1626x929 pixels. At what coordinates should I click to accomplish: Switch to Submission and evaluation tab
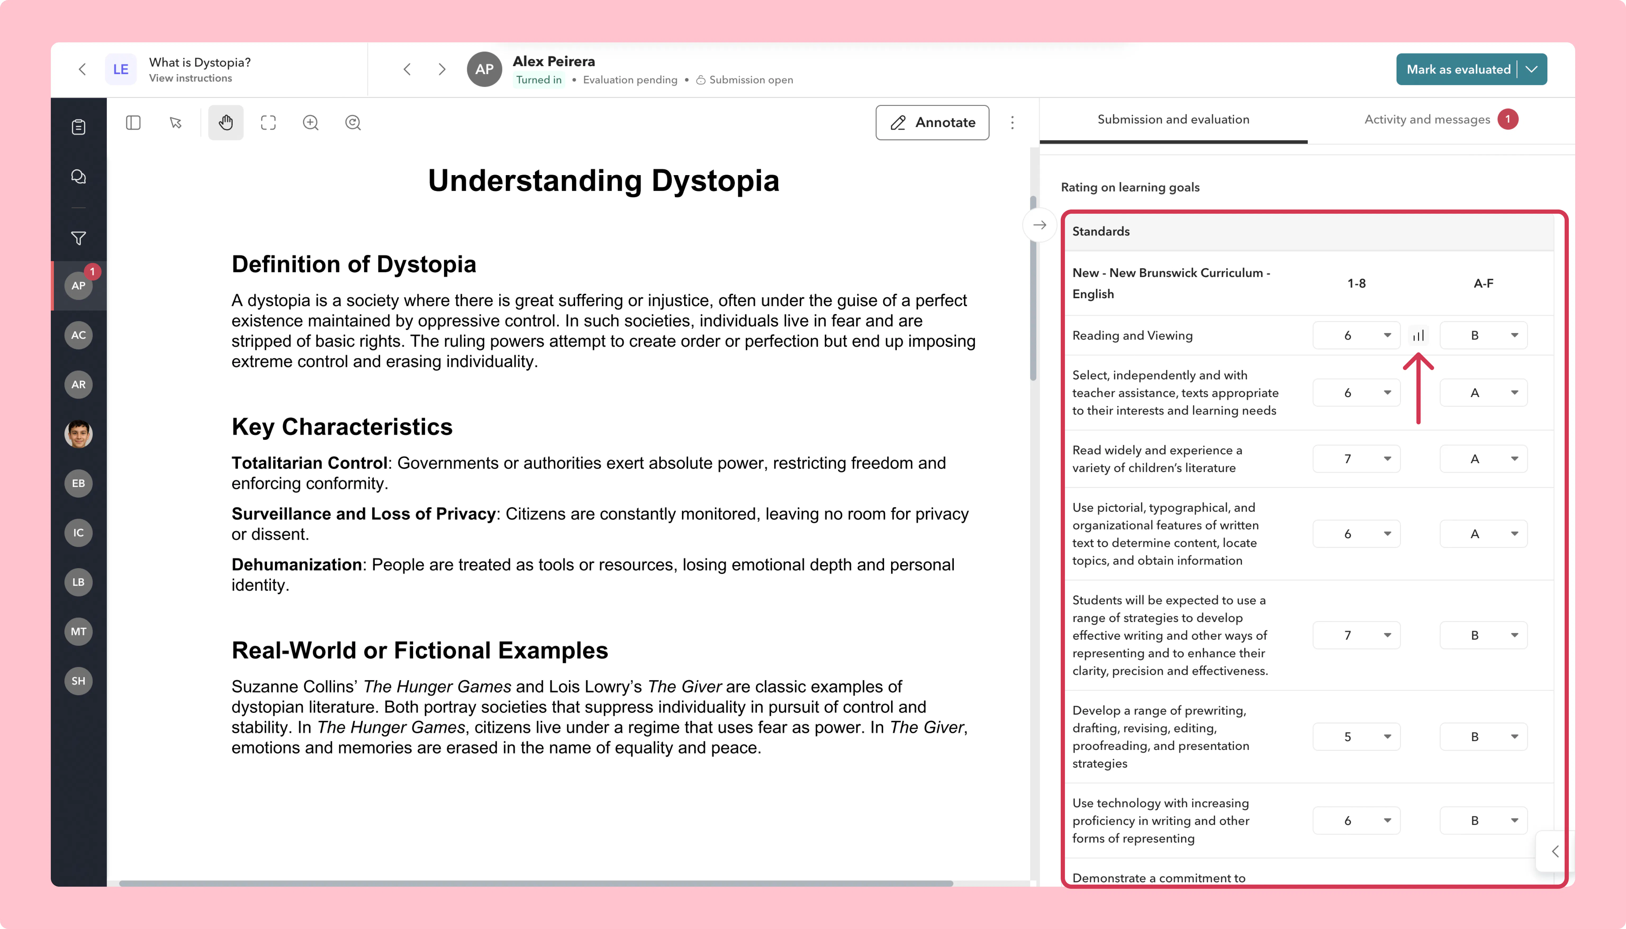click(x=1173, y=120)
